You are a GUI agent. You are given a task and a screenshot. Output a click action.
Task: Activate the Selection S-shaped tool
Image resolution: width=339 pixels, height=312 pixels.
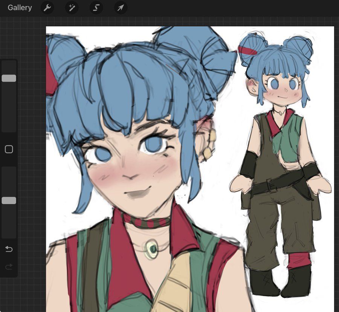click(96, 8)
